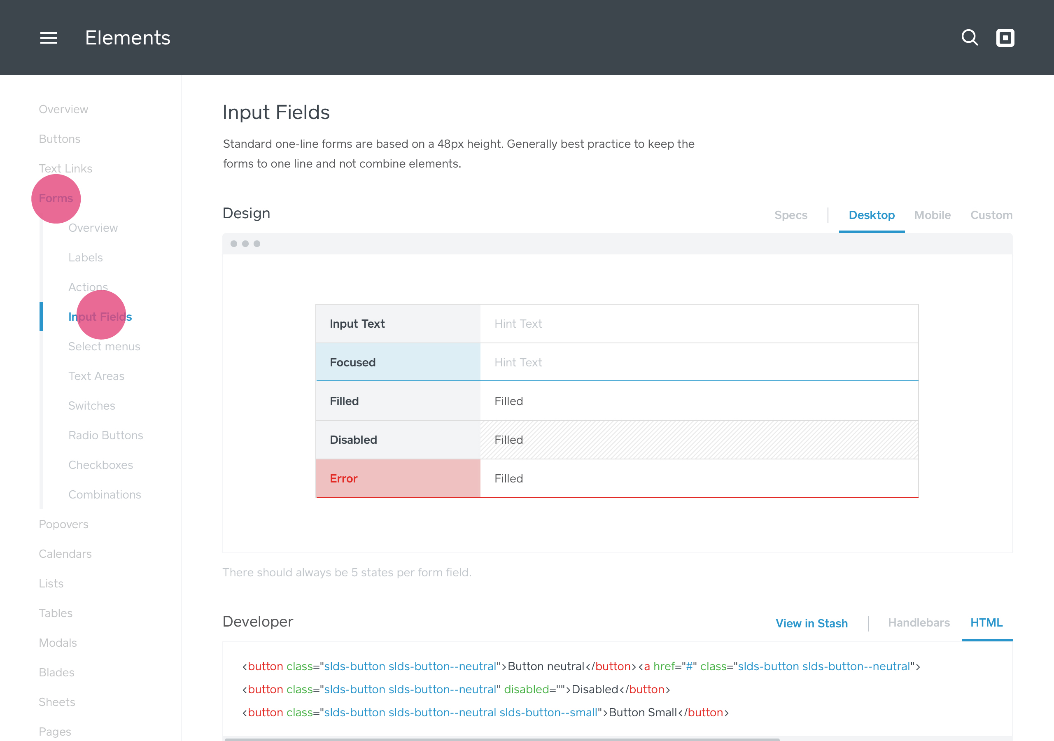Navigate to Radio Buttons page
The image size is (1054, 741).
[105, 435]
